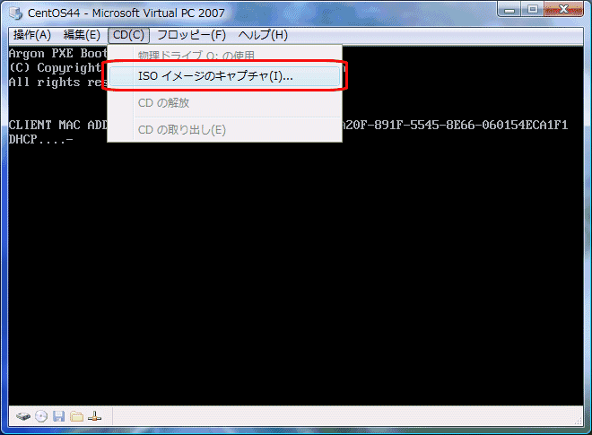Click the window resize grip corner
Image resolution: width=592 pixels, height=435 pixels.
[579, 421]
